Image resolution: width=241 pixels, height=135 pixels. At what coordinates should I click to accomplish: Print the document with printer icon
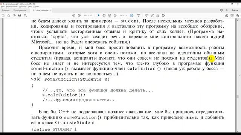point(20,15)
